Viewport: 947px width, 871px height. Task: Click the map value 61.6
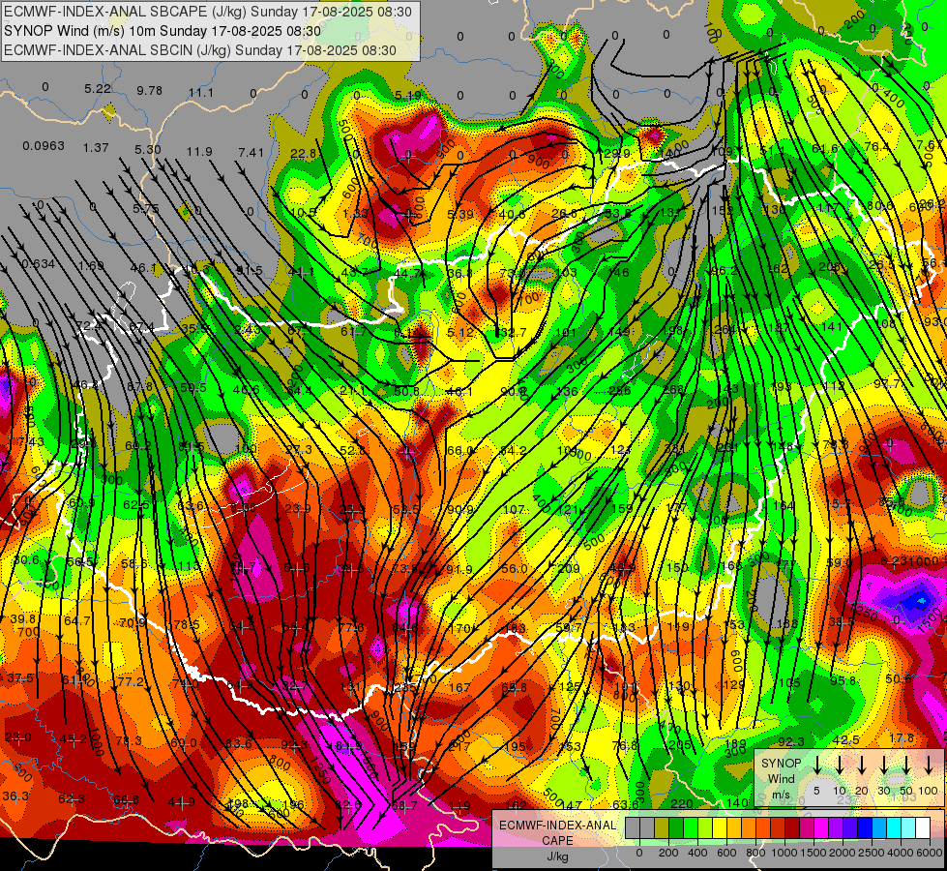[825, 149]
